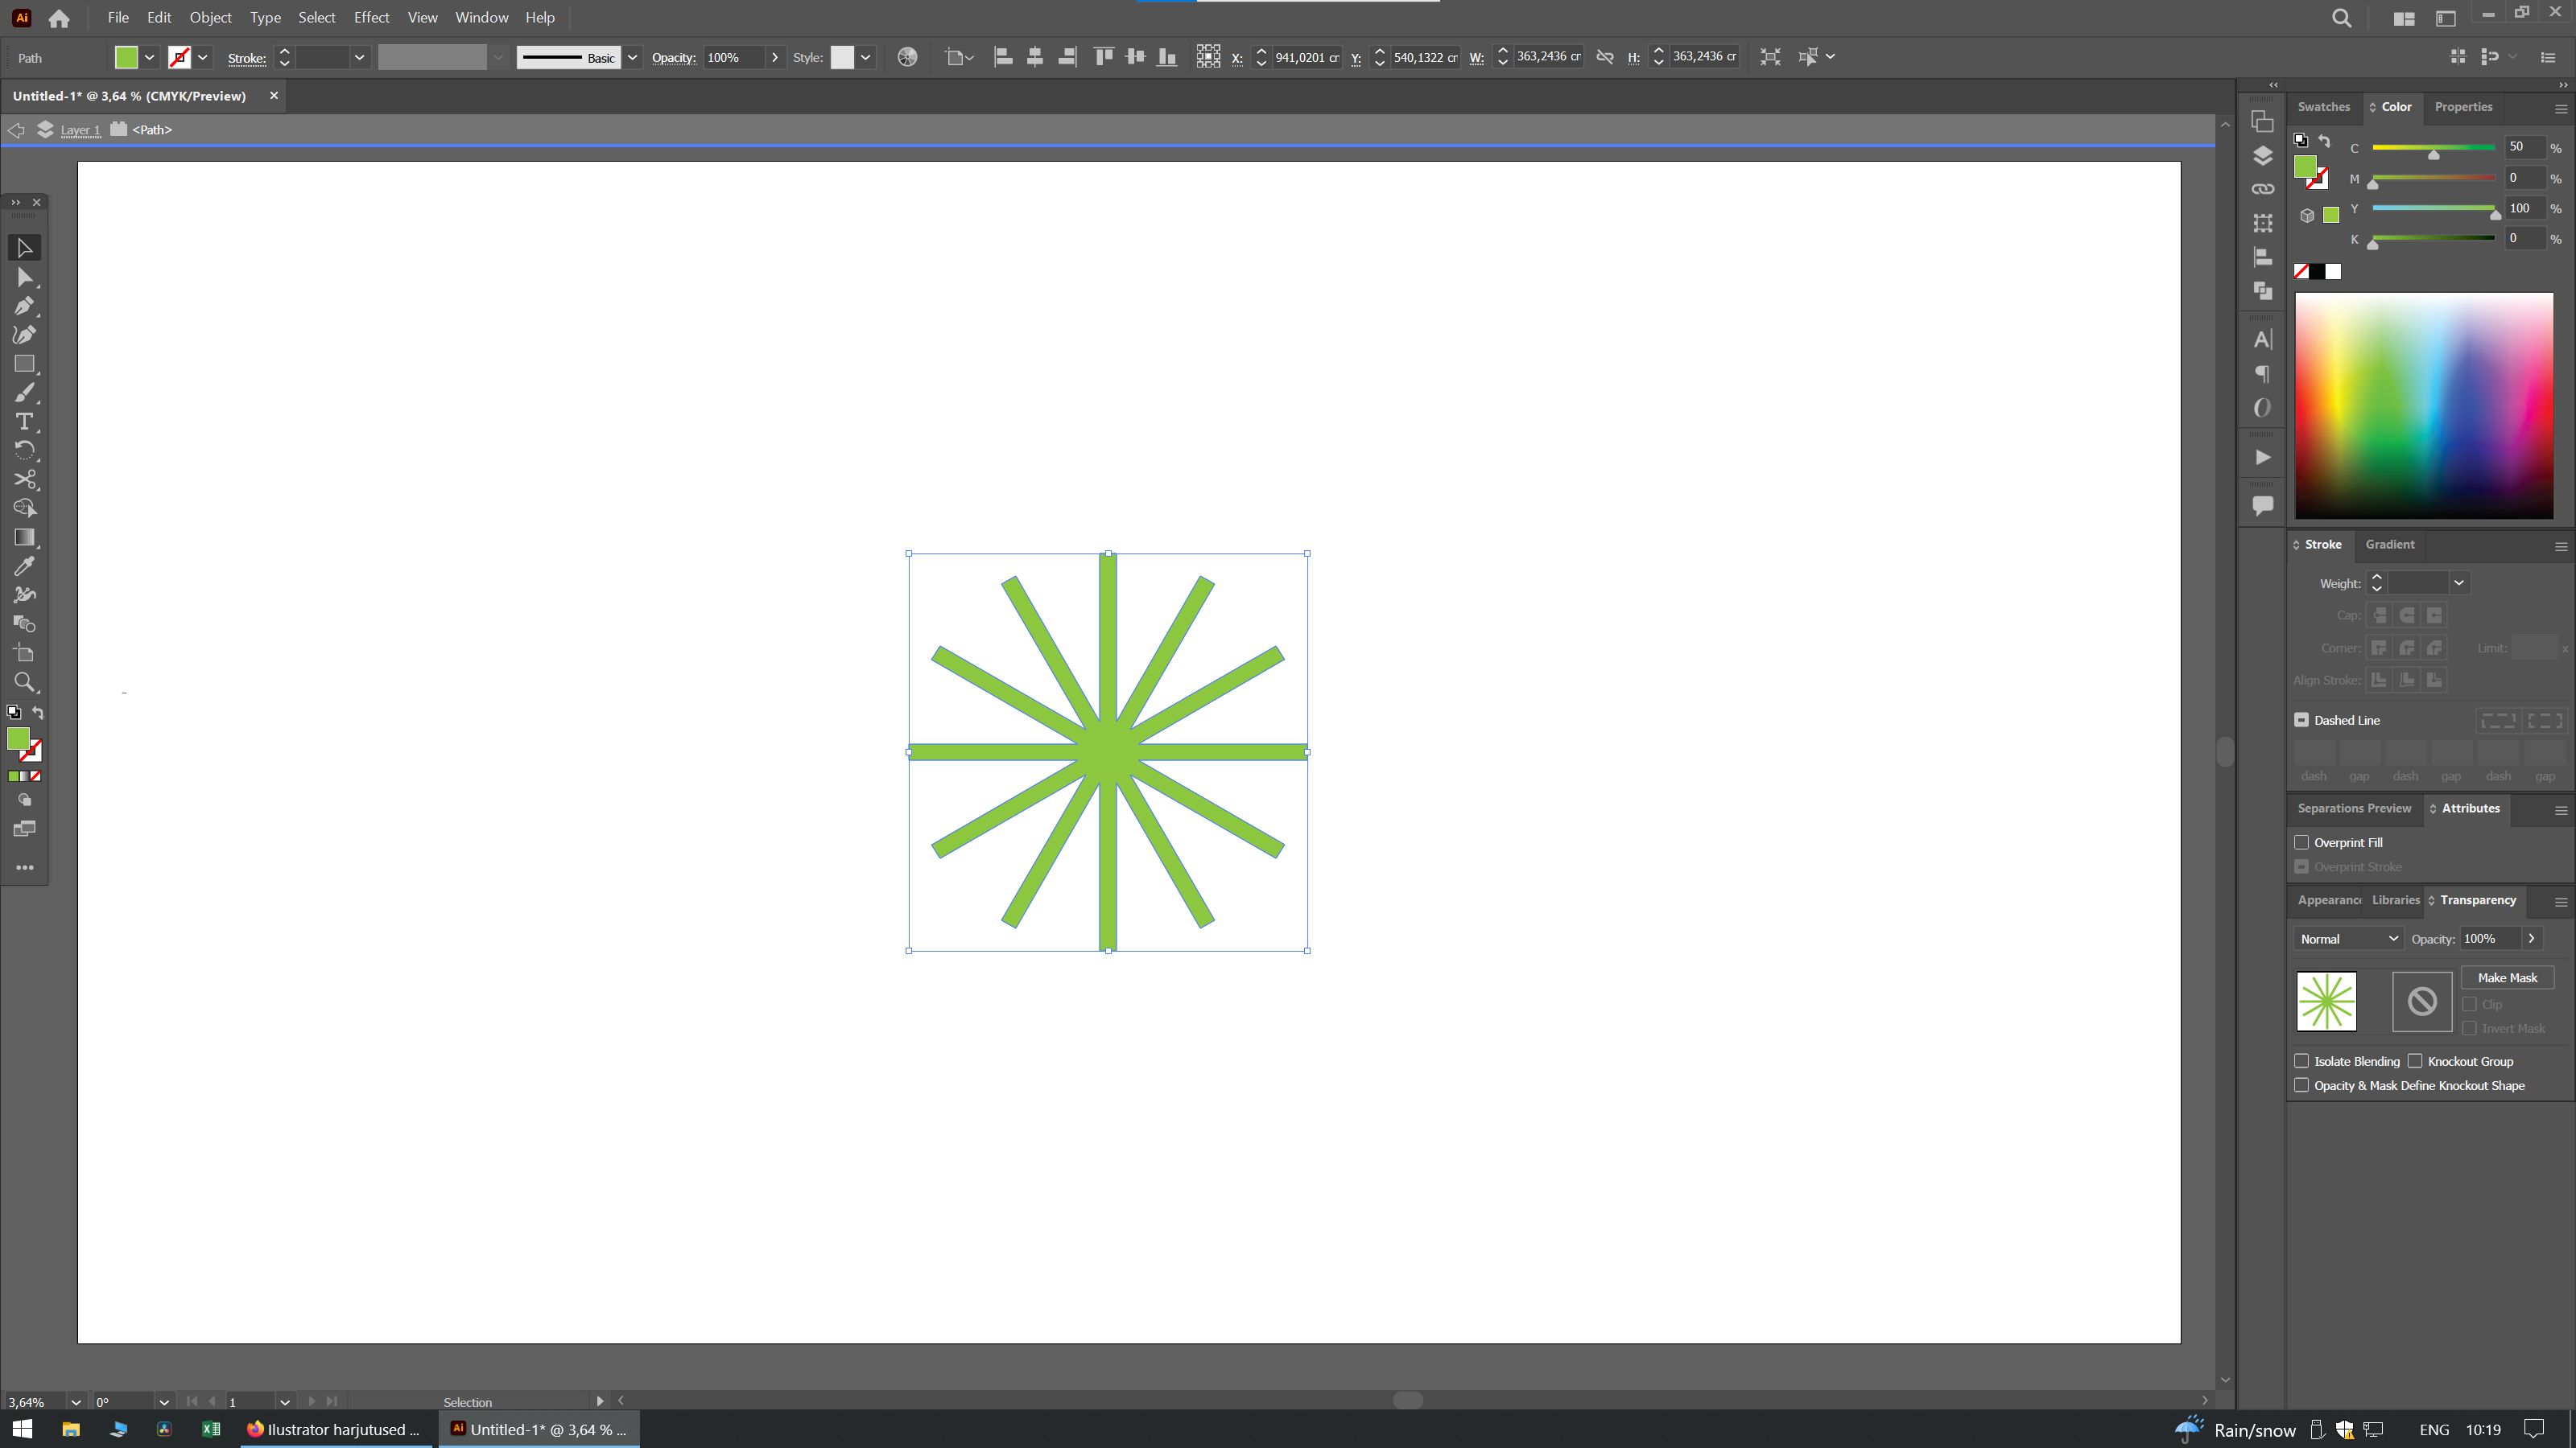Open Weight dropdown in Stroke panel

point(2458,582)
